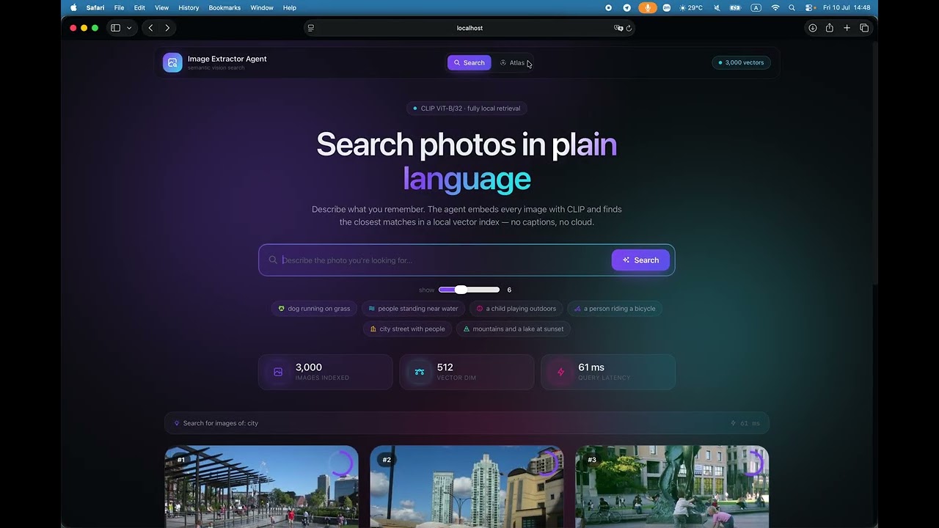Go forward with the Safari forward arrow
The width and height of the screenshot is (939, 528).
click(167, 28)
